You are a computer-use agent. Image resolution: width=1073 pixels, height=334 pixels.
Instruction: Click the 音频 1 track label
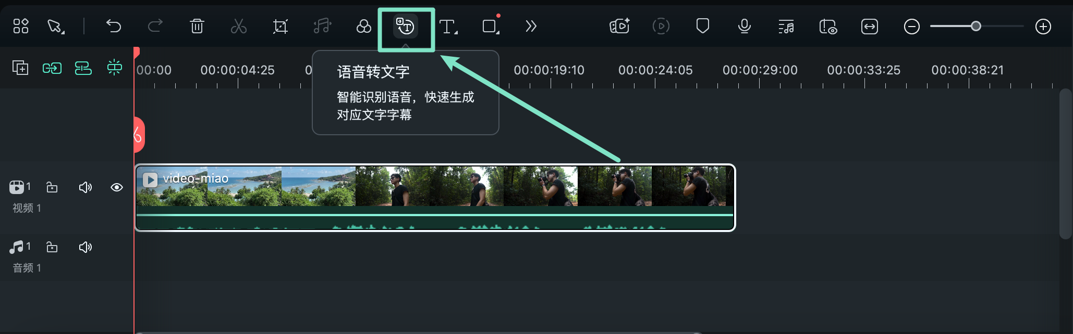pos(27,268)
